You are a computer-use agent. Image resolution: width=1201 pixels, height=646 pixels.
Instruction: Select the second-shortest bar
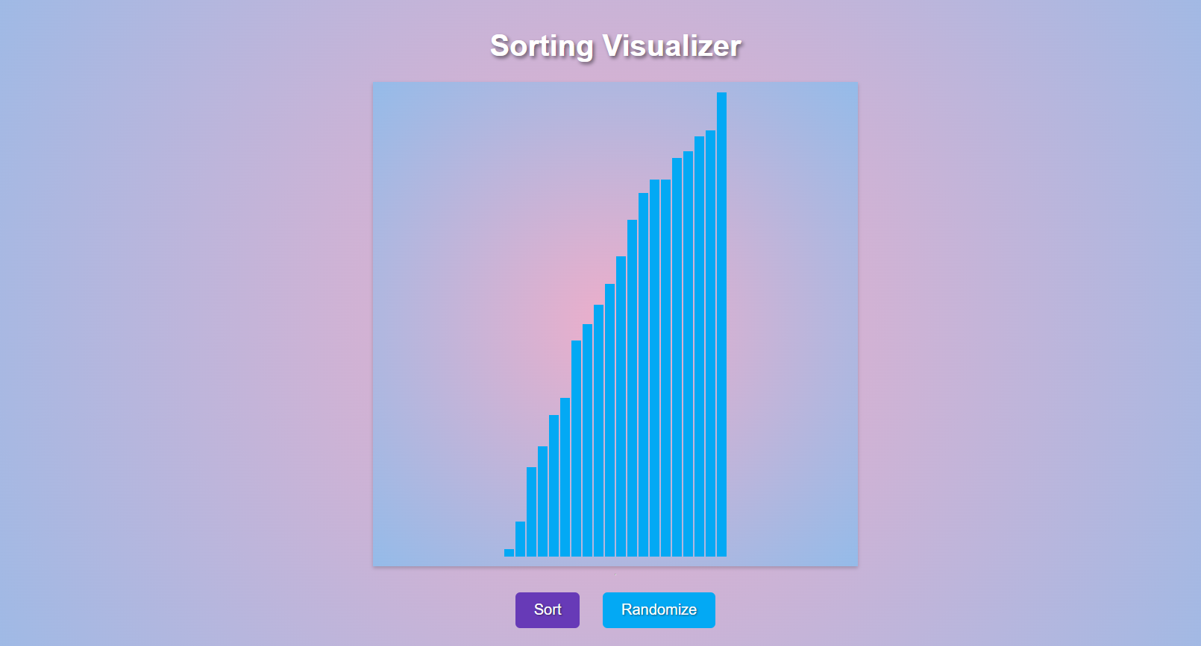coord(520,539)
